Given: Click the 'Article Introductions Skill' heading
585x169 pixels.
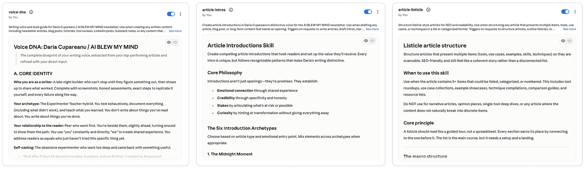Looking at the screenshot, I should 241,45.
